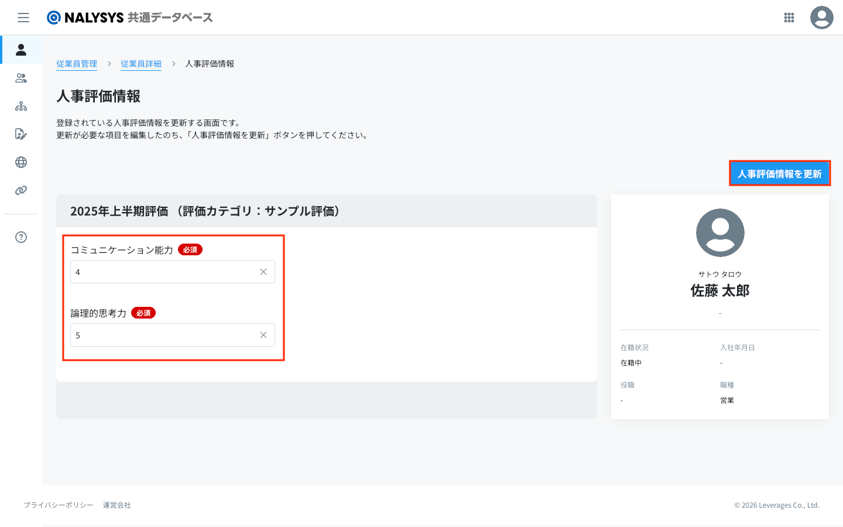Viewport: 843px width, 527px height.
Task: Open the user account avatar menu
Action: pyautogui.click(x=821, y=18)
